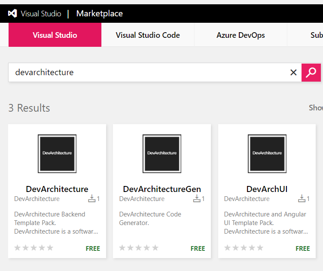
Task: Click publisher name under DevArchitectureGen card
Action: 142,199
